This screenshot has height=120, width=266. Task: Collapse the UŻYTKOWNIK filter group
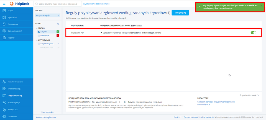37,40
